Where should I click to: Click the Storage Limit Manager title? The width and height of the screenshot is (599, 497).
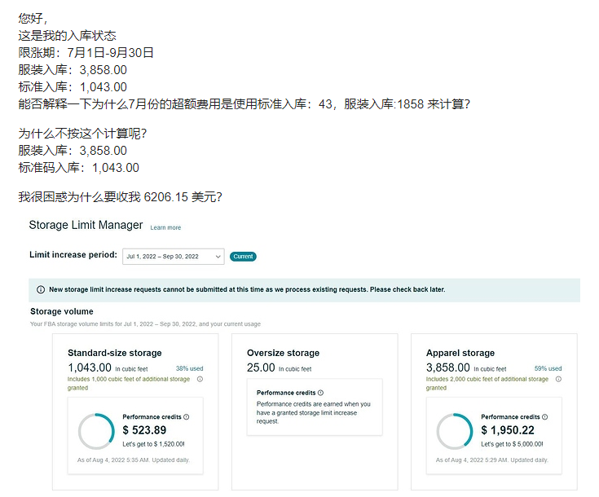pyautogui.click(x=86, y=225)
